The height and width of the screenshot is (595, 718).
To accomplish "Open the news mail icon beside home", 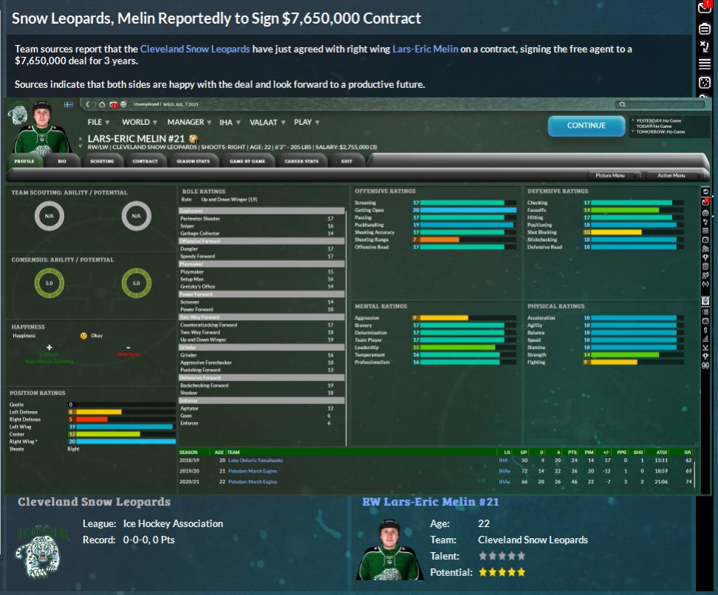I will (x=113, y=104).
